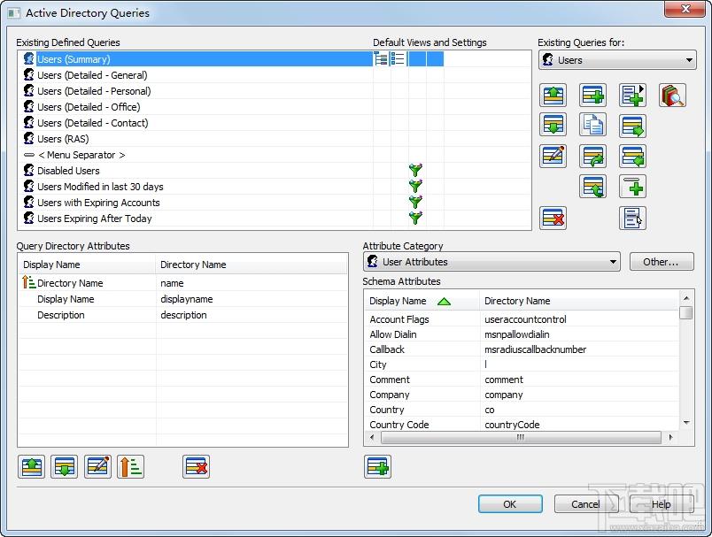Click the table with curved right arrow icon
The width and height of the screenshot is (712, 537).
click(593, 157)
